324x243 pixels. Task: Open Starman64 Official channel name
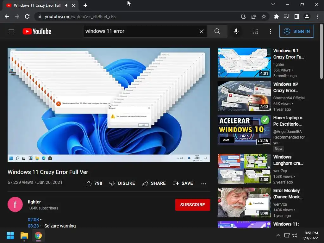coord(289,98)
